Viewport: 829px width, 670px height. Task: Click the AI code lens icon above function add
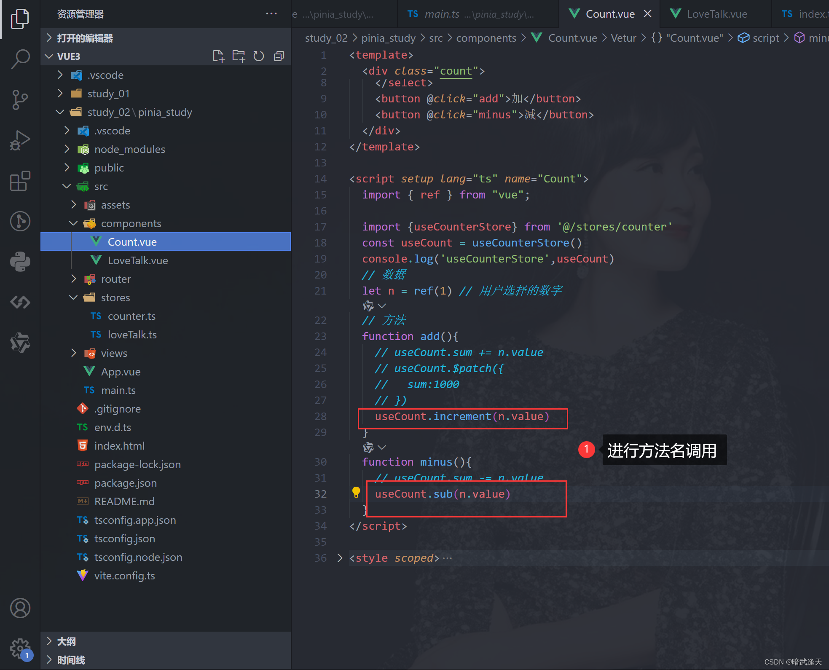coord(368,306)
